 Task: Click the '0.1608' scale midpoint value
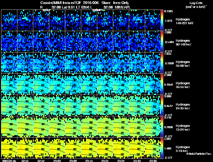[169, 63]
